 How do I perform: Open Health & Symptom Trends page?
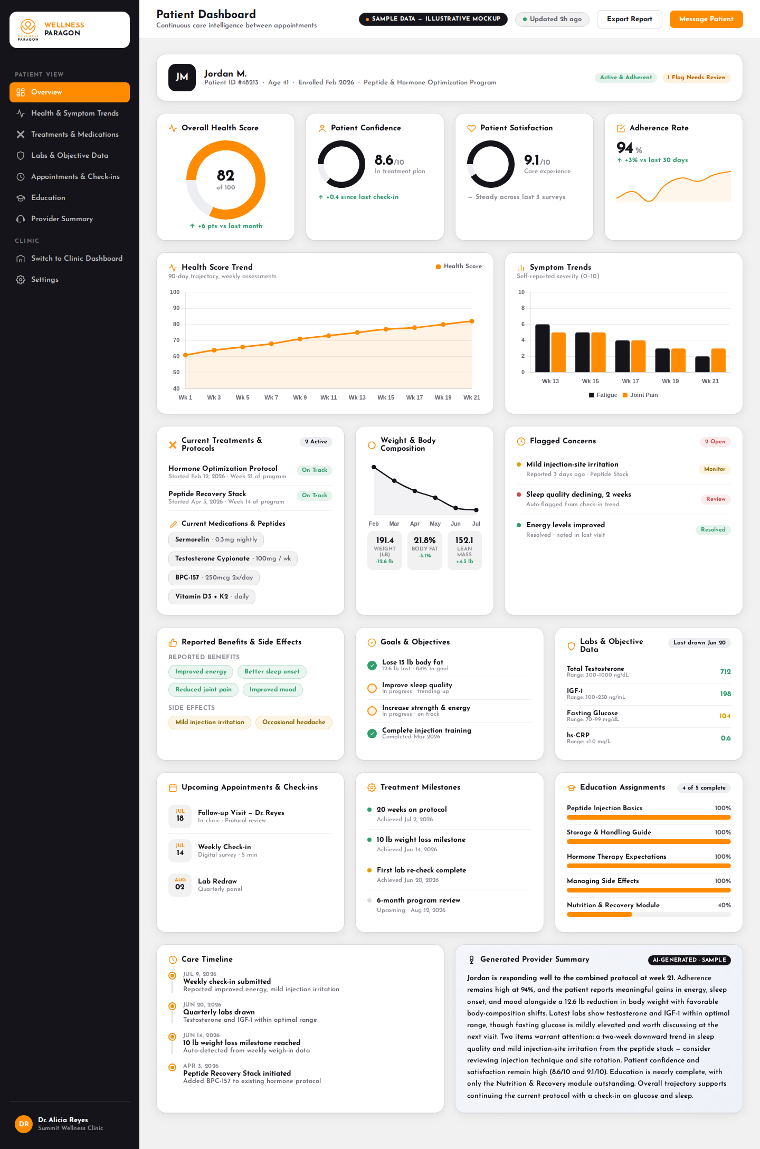70,113
